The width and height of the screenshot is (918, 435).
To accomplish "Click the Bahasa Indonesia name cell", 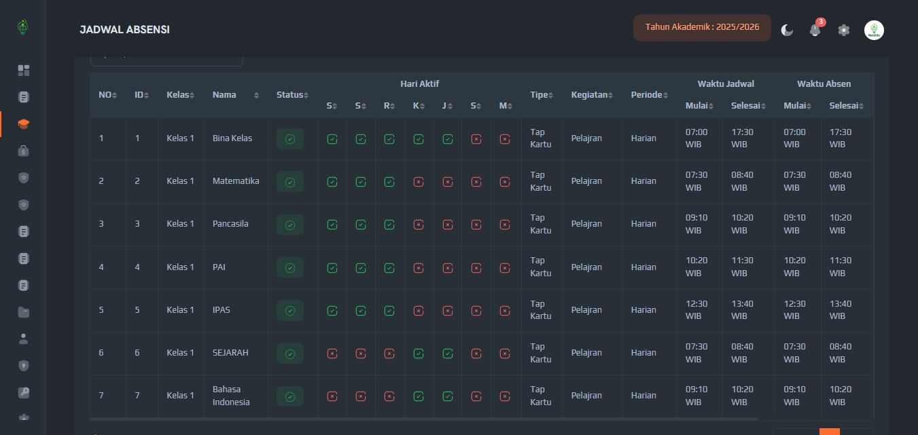I will (236, 396).
